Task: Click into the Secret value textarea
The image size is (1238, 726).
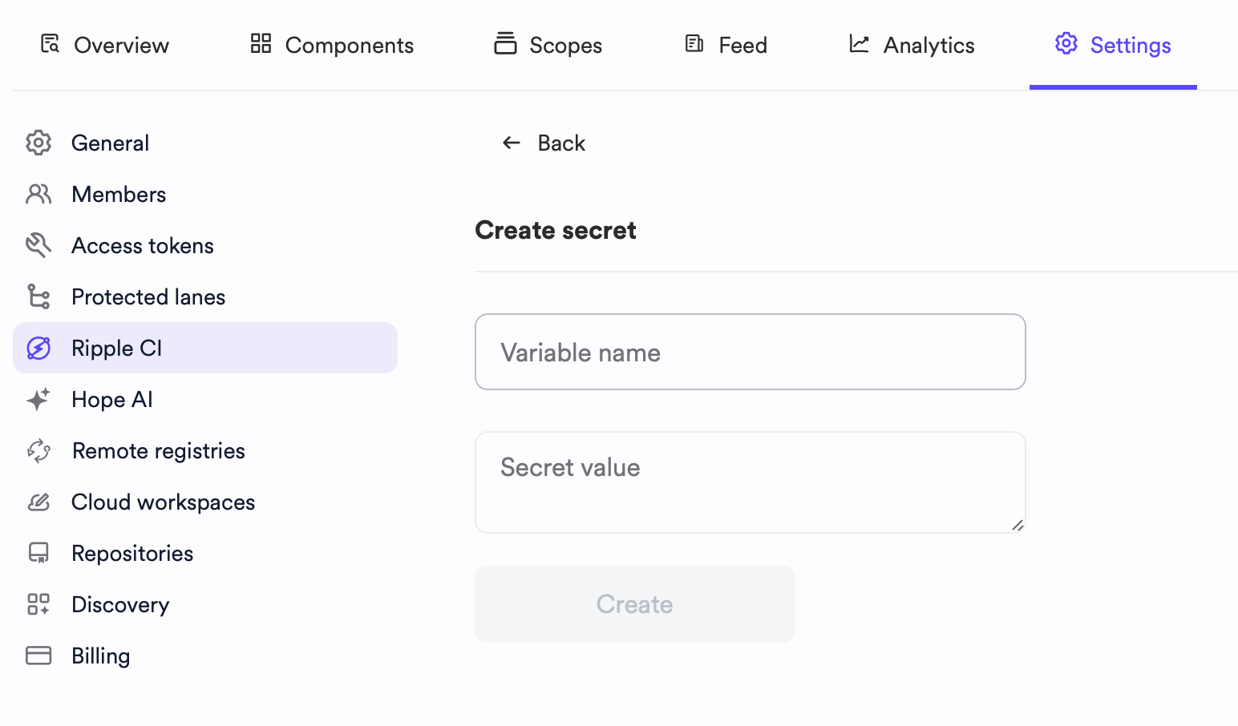Action: coord(750,482)
